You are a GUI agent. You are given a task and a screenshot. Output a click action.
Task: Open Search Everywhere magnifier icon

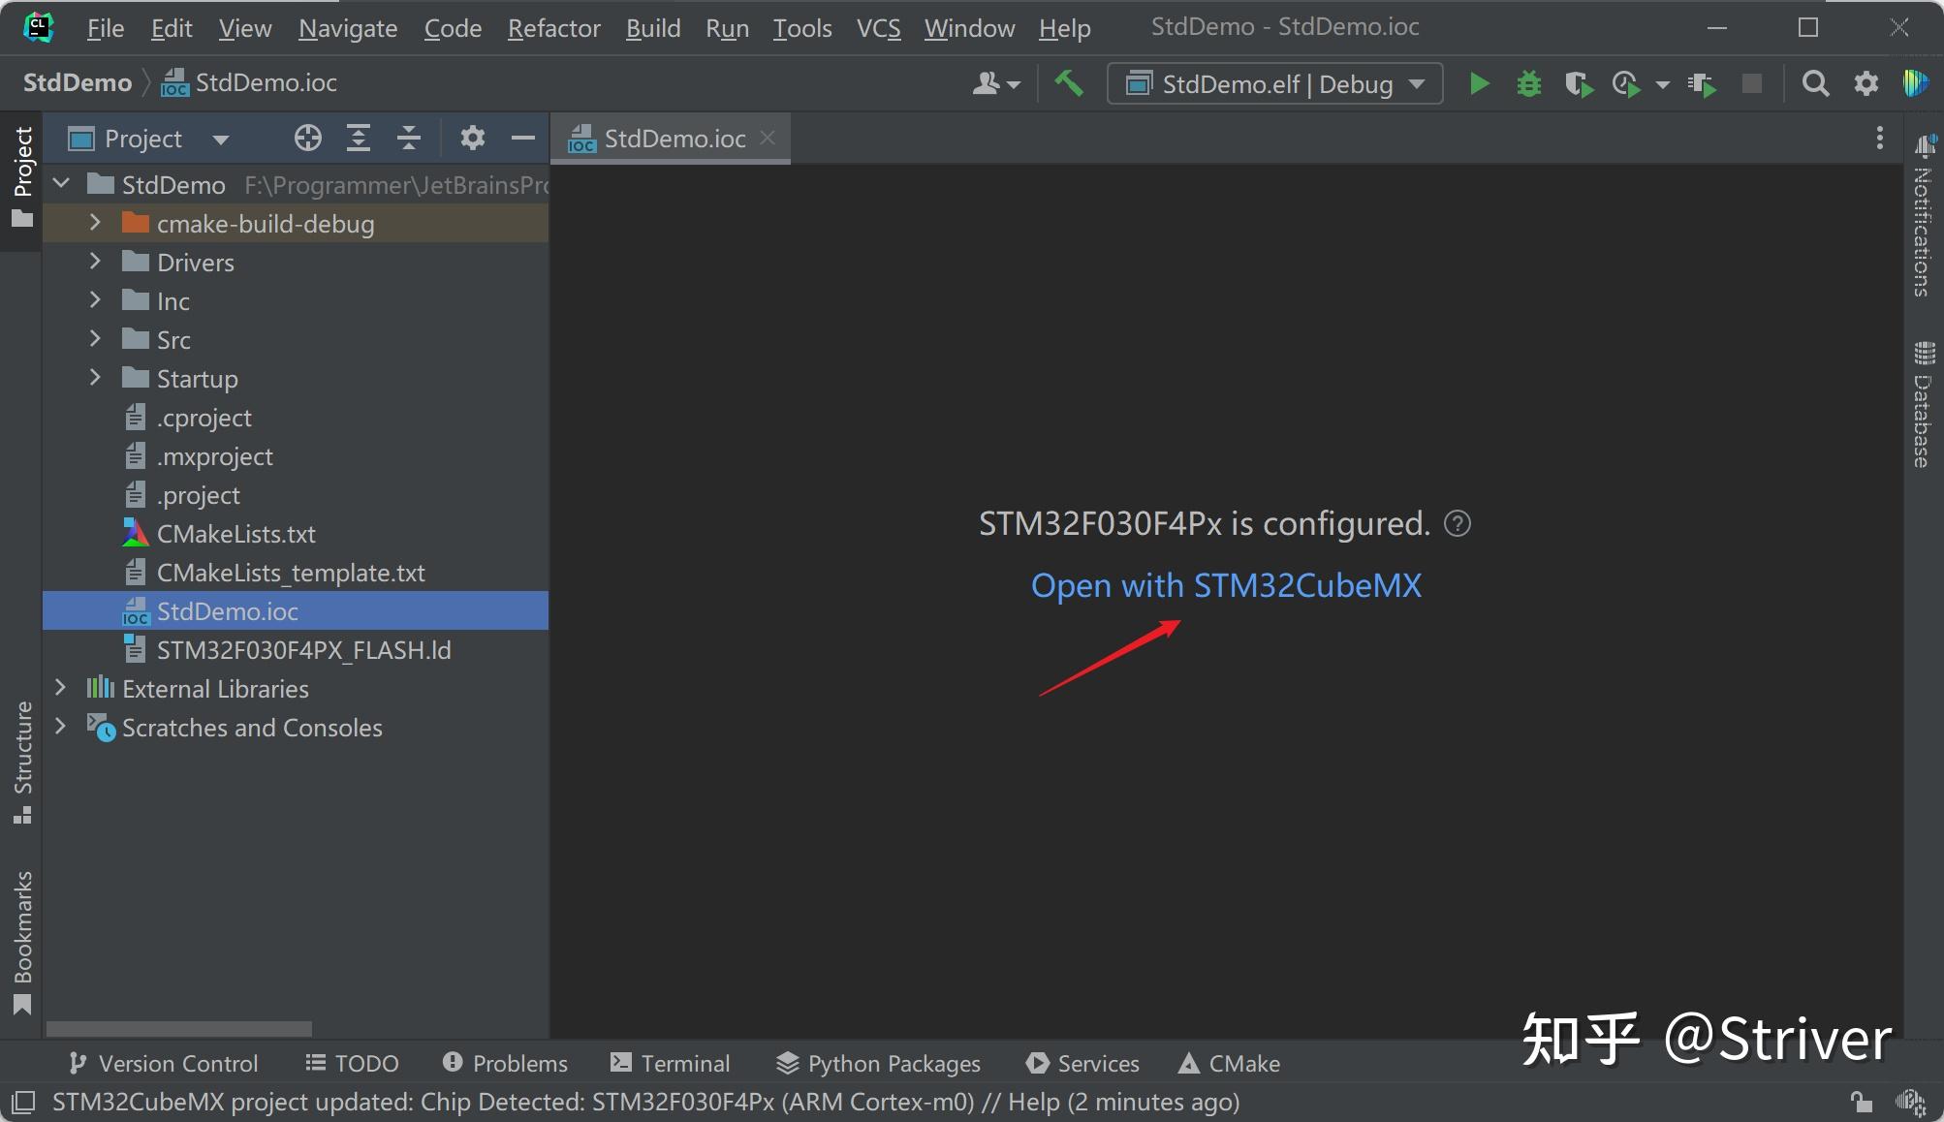tap(1815, 83)
